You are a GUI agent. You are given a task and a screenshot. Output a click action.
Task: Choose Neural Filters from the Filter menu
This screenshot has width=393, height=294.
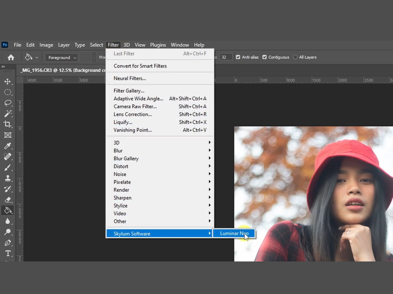point(130,78)
